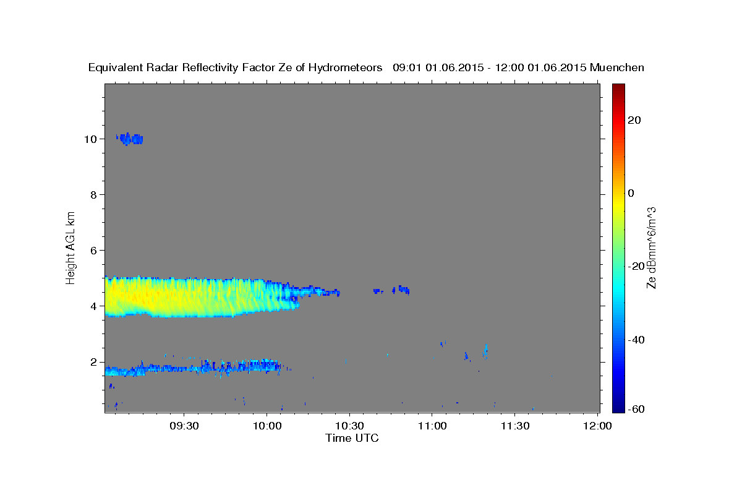
Task: Click the '11:00' time tick label
Action: click(x=432, y=426)
